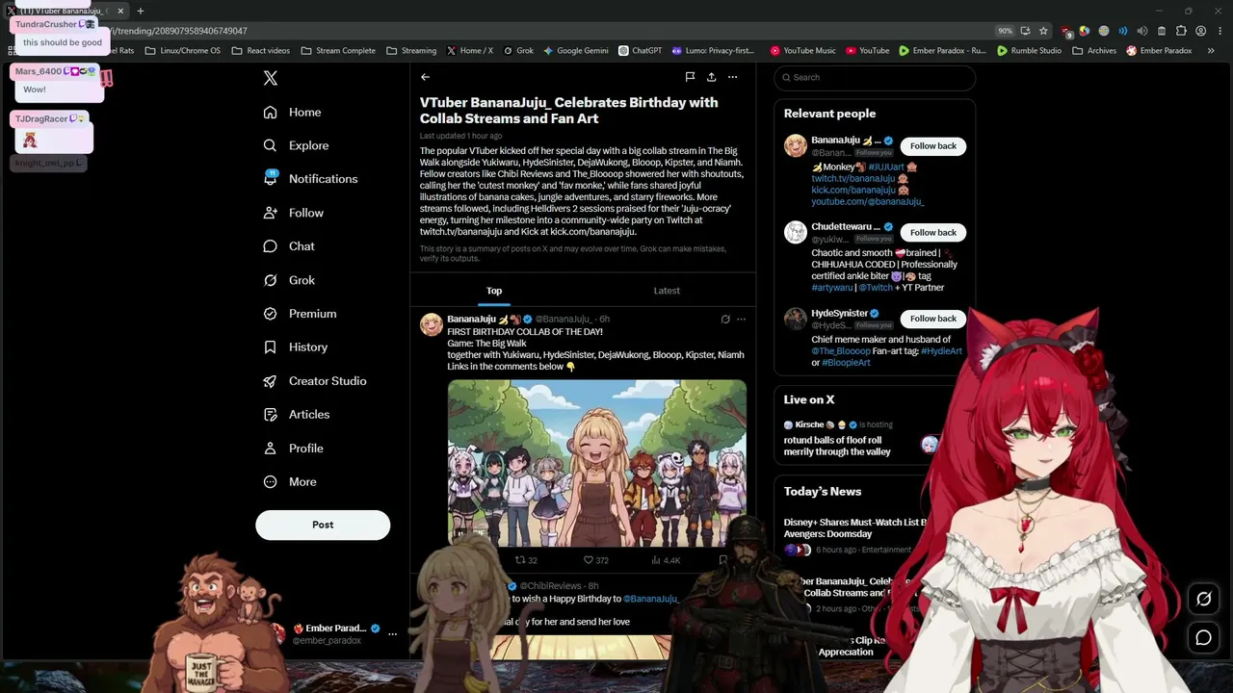Select the Top tab
The height and width of the screenshot is (693, 1233).
pyautogui.click(x=494, y=291)
